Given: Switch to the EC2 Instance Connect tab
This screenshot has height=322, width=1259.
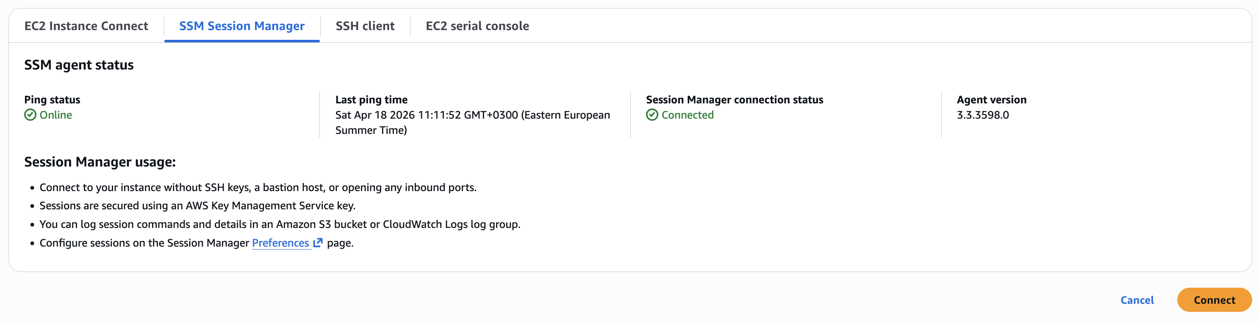Looking at the screenshot, I should 86,26.
